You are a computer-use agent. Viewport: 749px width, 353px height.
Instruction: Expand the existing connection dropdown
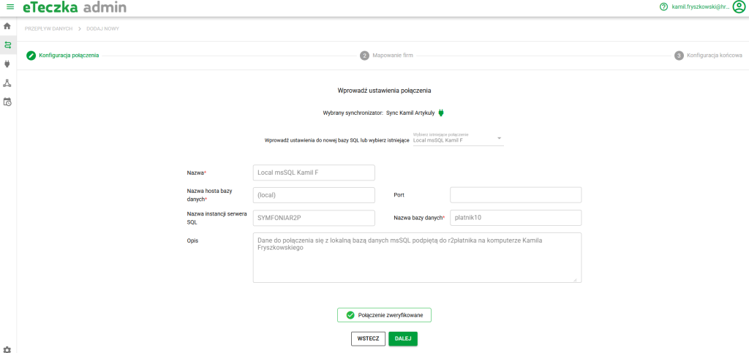click(x=499, y=137)
